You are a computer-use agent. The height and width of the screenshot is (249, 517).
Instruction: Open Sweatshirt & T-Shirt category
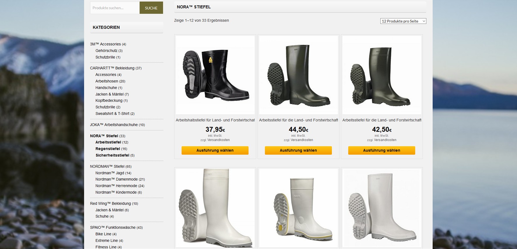112,114
